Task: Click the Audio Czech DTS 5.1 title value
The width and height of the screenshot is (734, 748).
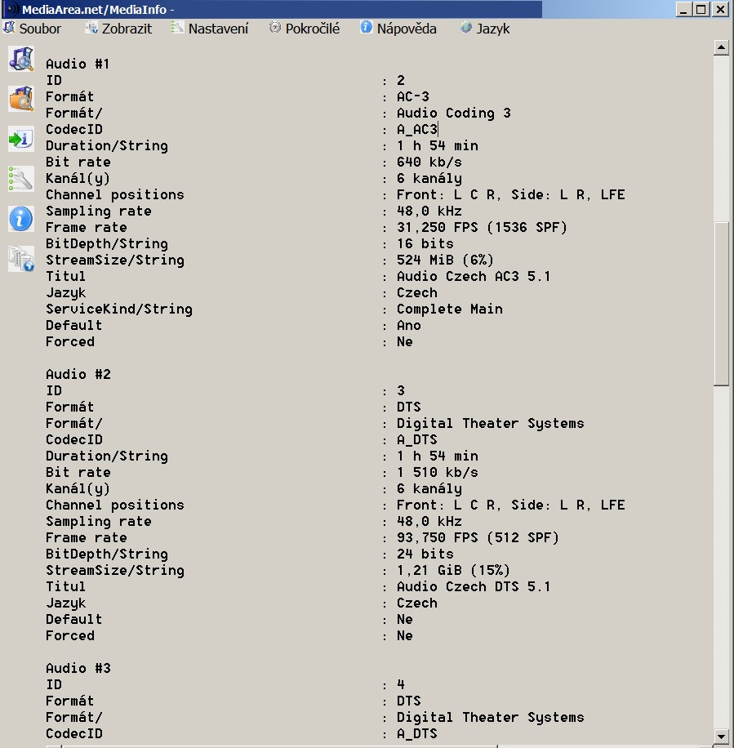Action: tap(474, 586)
